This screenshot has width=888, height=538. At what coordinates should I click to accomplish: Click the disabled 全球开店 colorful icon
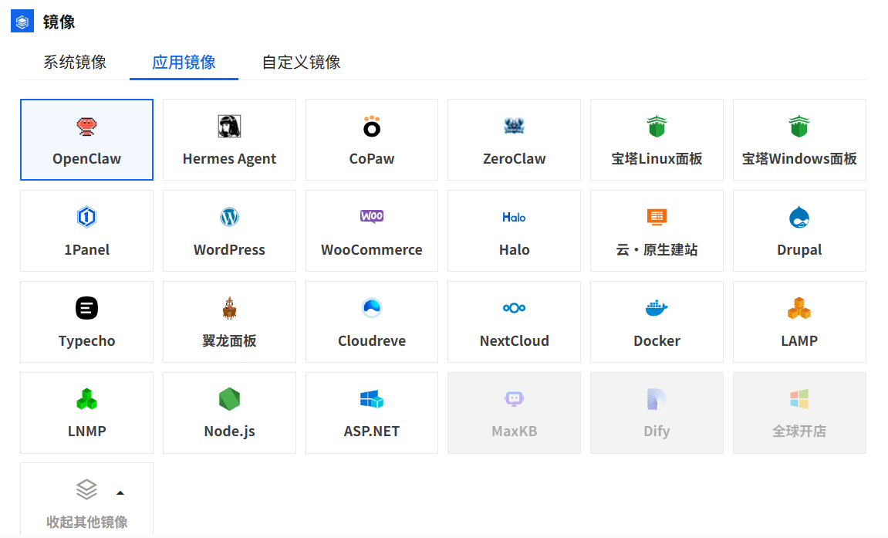(799, 399)
